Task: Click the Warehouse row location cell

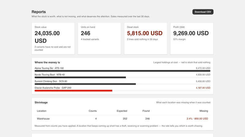Action: (43, 119)
